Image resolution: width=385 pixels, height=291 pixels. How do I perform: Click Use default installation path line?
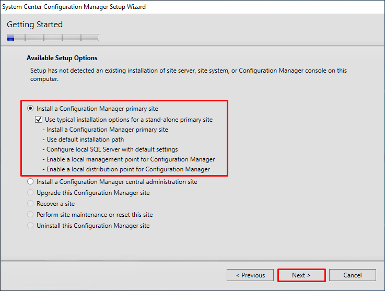tap(83, 139)
